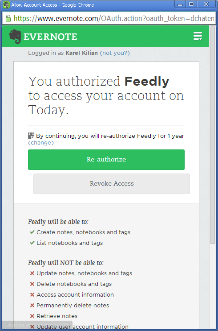Open the hamburger menu in Evernote header

tap(198, 36)
